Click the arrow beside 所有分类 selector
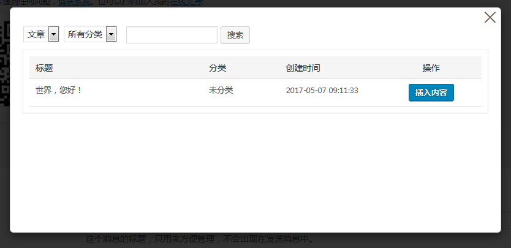This screenshot has height=248, width=511. pos(111,34)
